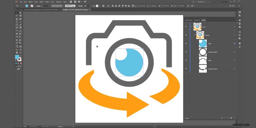Image resolution: width=256 pixels, height=128 pixels.
Task: Select the Gradient tool
Action: click(20, 40)
